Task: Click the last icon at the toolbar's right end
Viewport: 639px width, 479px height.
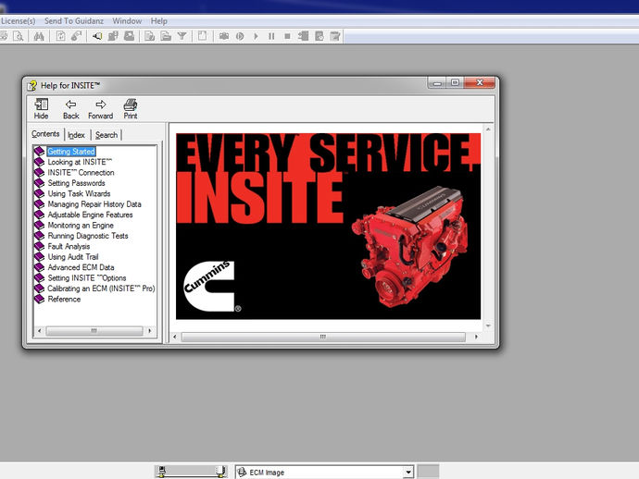Action: coord(335,36)
